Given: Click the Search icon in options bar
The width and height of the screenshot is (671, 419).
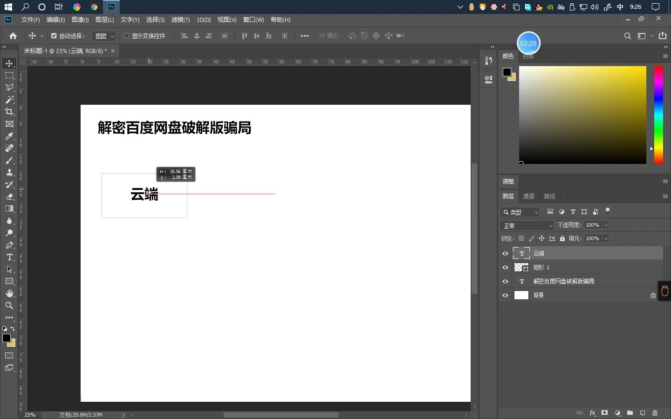Looking at the screenshot, I should tap(628, 36).
